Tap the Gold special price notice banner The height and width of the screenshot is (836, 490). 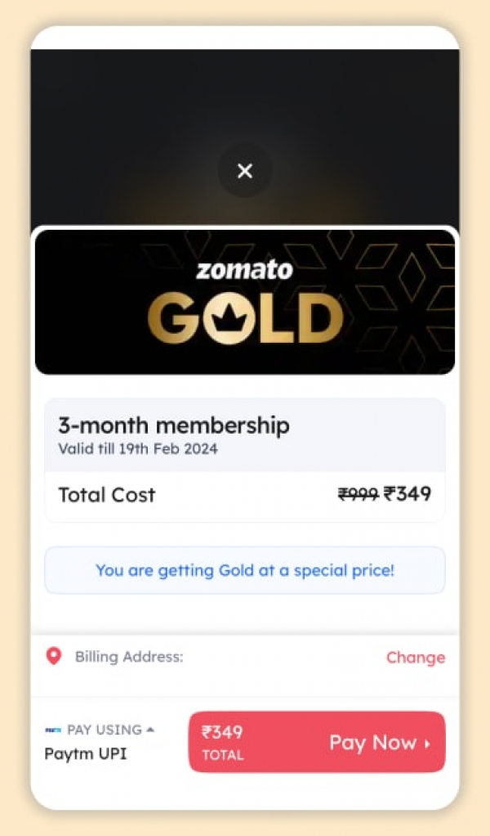(245, 570)
